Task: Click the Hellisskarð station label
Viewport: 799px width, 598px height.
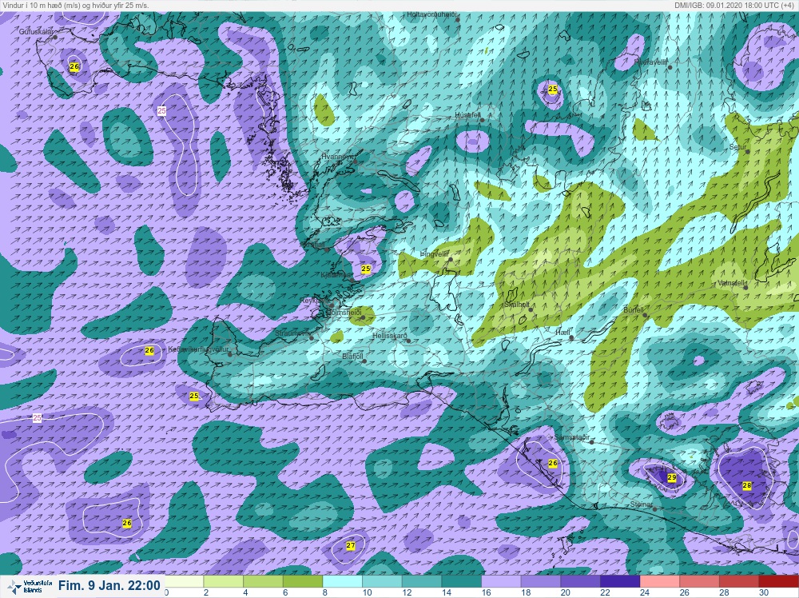Action: click(x=390, y=336)
